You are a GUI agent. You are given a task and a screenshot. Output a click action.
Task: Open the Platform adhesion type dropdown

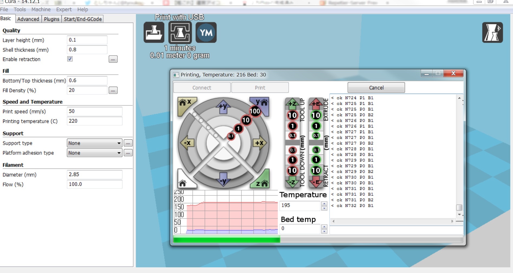[x=94, y=153]
